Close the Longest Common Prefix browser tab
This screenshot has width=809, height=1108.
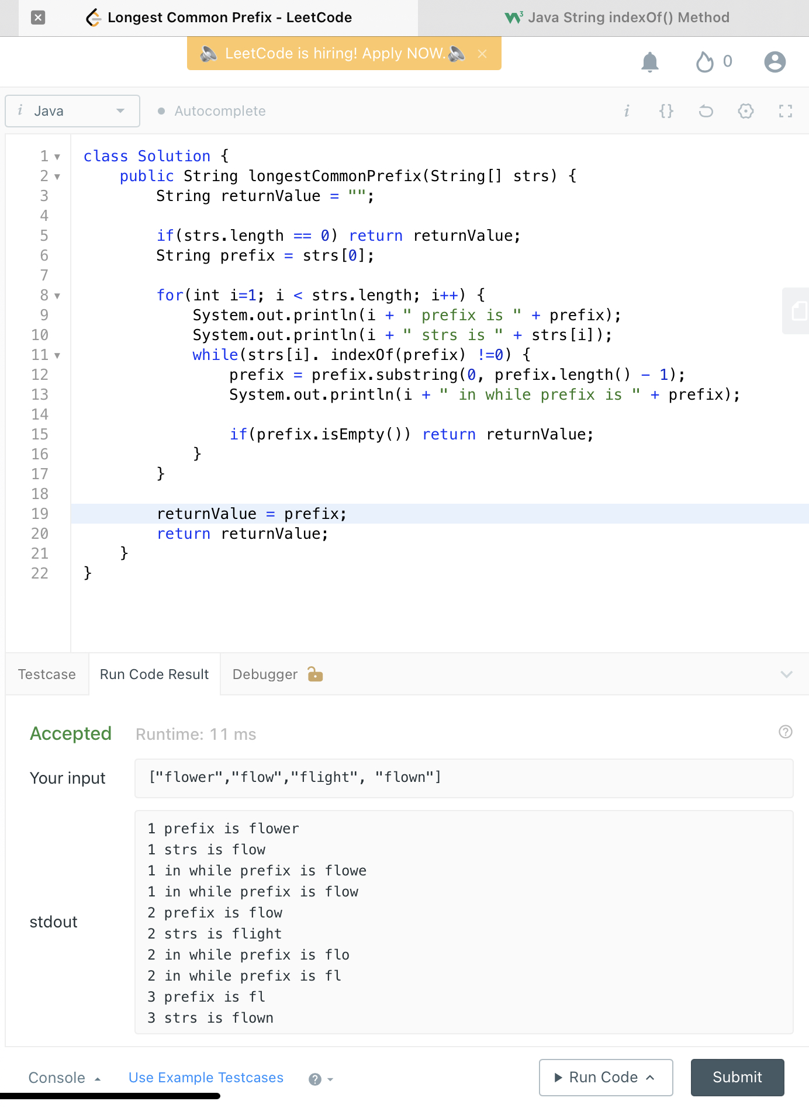(38, 18)
